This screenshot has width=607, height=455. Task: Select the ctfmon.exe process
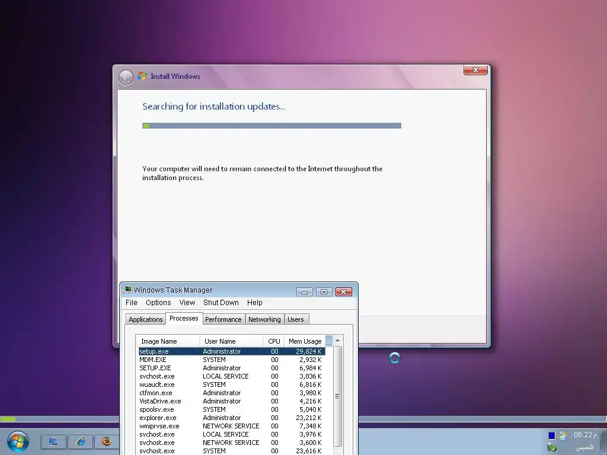click(x=232, y=393)
